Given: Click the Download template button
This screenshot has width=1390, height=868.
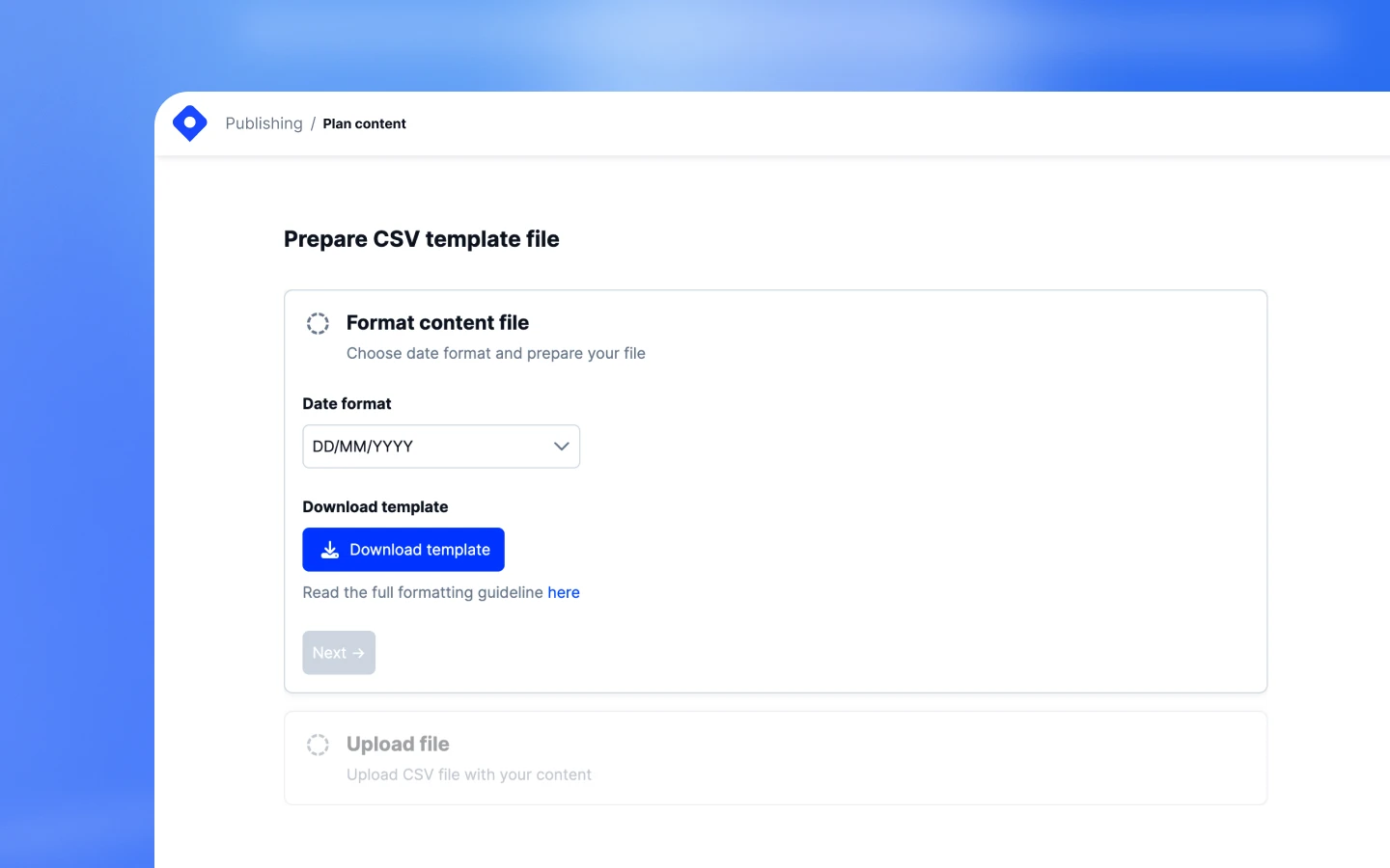Looking at the screenshot, I should tap(403, 549).
